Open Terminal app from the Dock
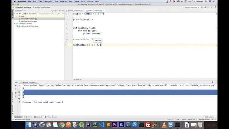 [141, 125]
